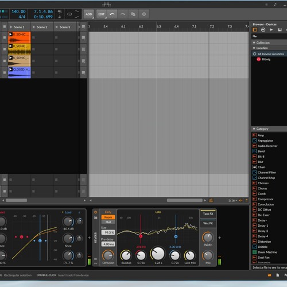The width and height of the screenshot is (287, 287).
Task: Stop the orange K_SONIC track clips
Action: [5, 37]
